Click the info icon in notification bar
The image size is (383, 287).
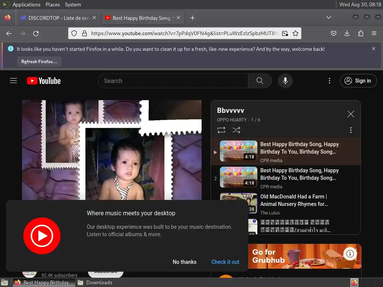(x=10, y=49)
